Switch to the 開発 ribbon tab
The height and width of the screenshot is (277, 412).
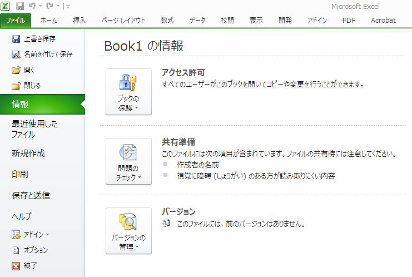tap(285, 21)
